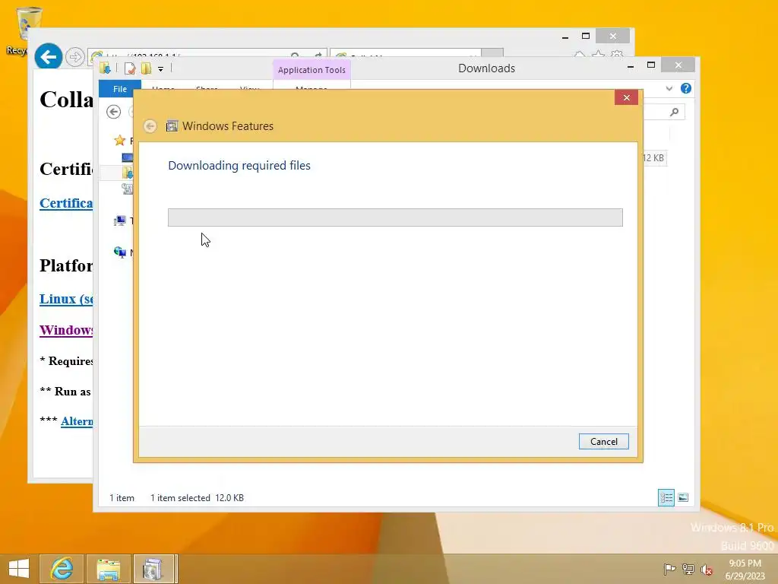Open network icon in system tray
778x584 pixels.
(688, 569)
